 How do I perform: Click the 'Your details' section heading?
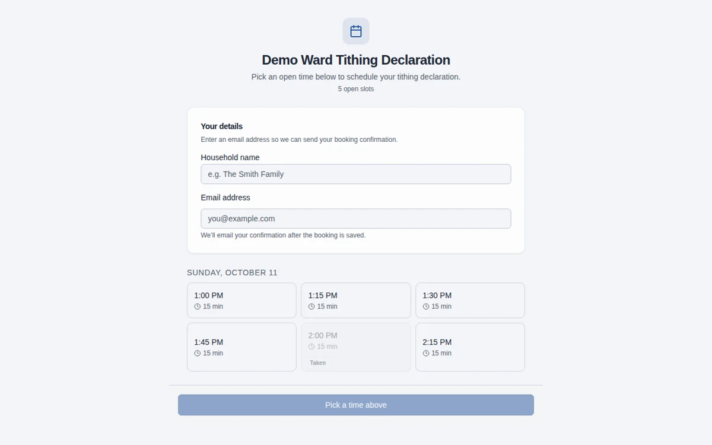221,126
